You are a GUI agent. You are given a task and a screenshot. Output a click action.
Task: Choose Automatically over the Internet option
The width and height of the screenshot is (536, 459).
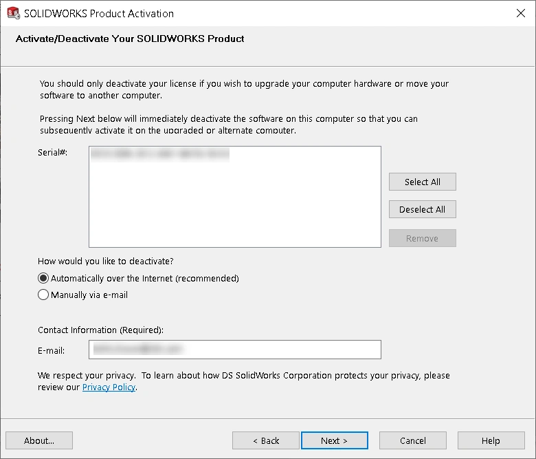click(x=44, y=279)
